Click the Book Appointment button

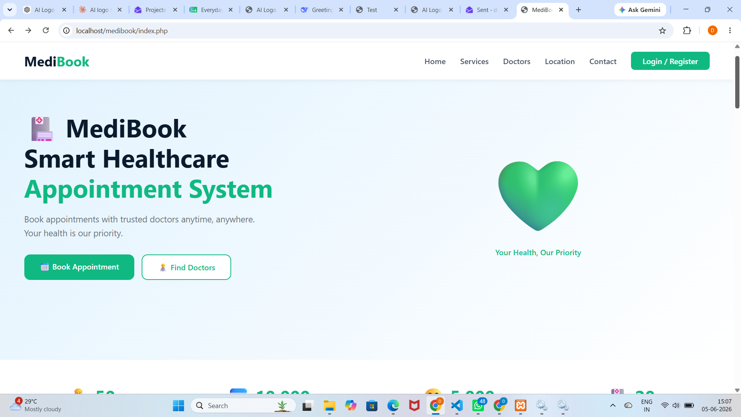[79, 267]
